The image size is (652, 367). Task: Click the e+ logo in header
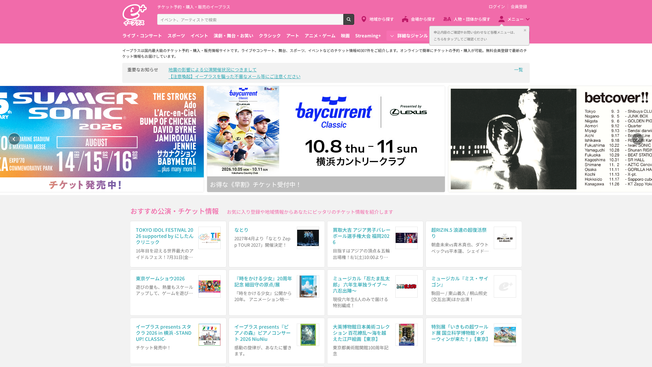134,15
